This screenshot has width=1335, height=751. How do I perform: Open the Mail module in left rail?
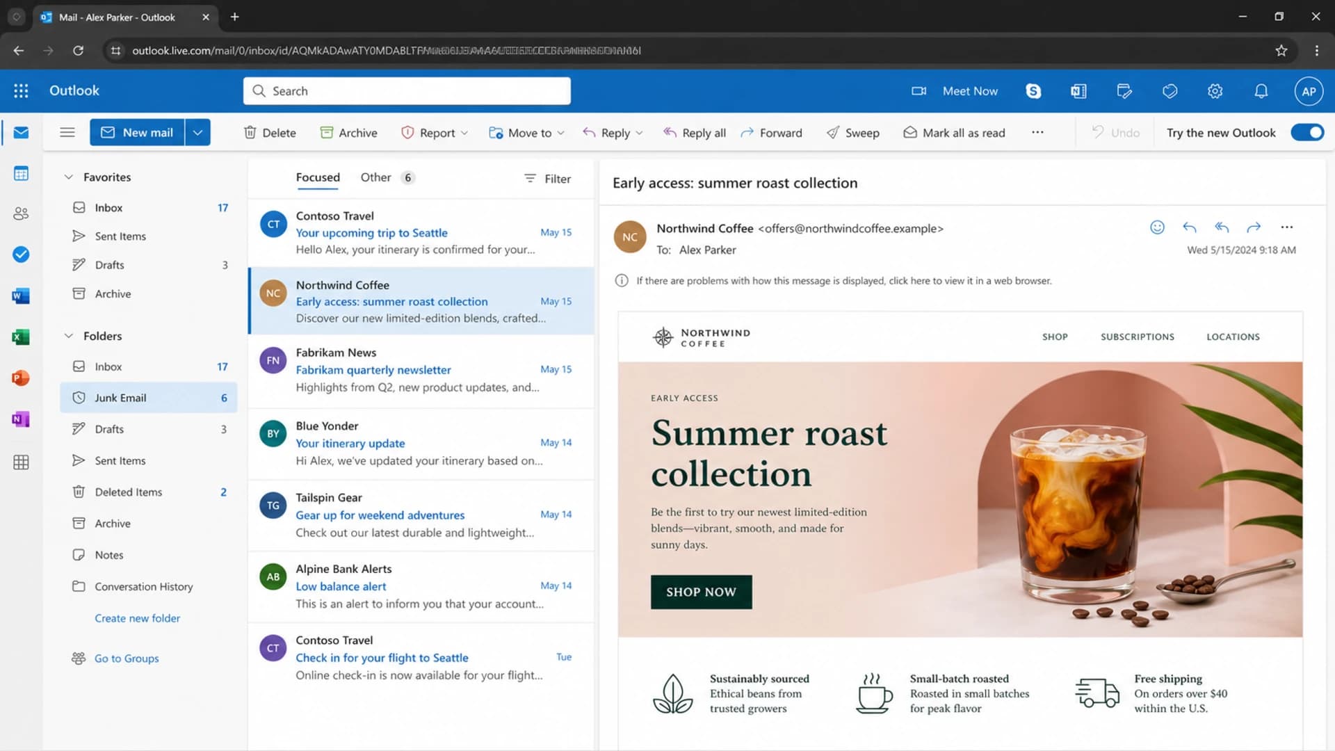tap(21, 132)
